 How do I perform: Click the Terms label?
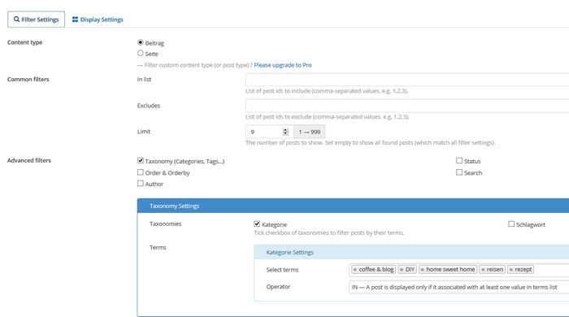[x=158, y=247]
